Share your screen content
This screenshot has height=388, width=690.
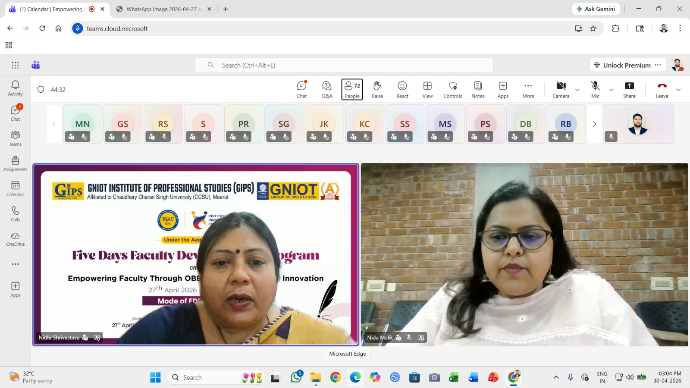click(x=629, y=90)
